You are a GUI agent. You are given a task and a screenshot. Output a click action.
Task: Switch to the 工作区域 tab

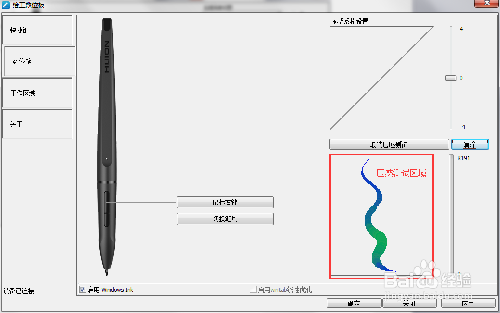tap(38, 93)
